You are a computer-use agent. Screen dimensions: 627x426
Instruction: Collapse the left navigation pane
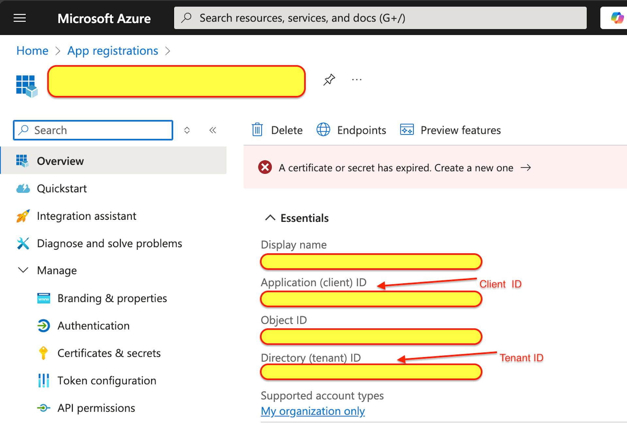pyautogui.click(x=213, y=130)
